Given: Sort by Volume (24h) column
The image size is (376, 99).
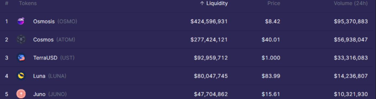Looking at the screenshot, I should click(351, 3).
